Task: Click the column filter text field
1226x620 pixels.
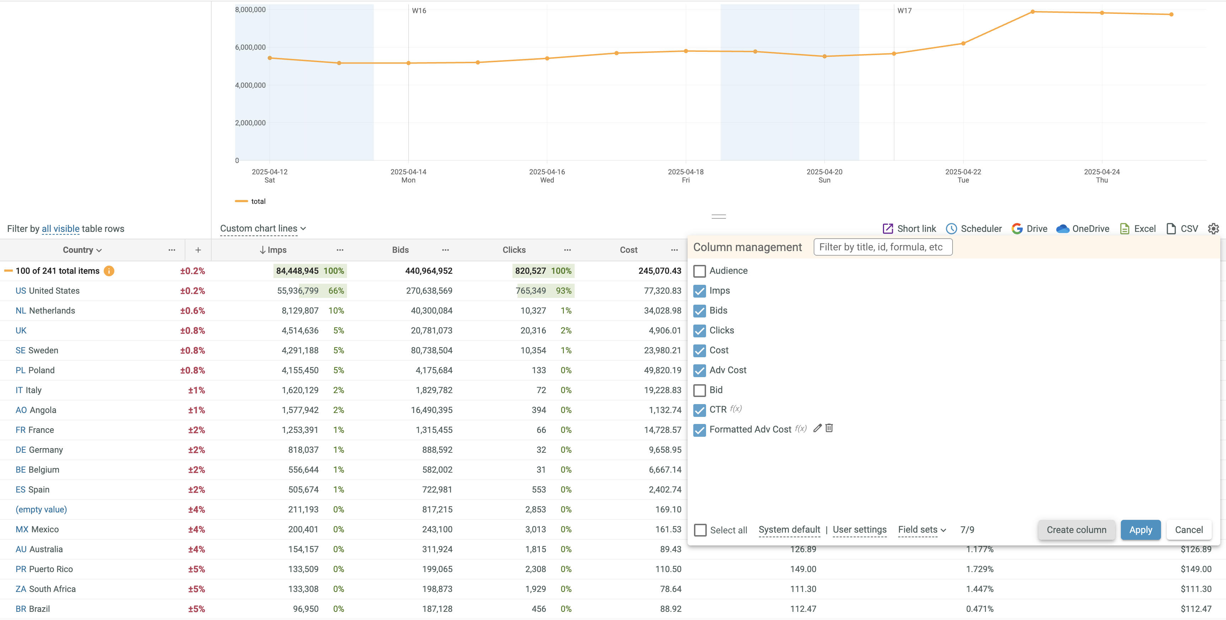Action: [x=883, y=248]
